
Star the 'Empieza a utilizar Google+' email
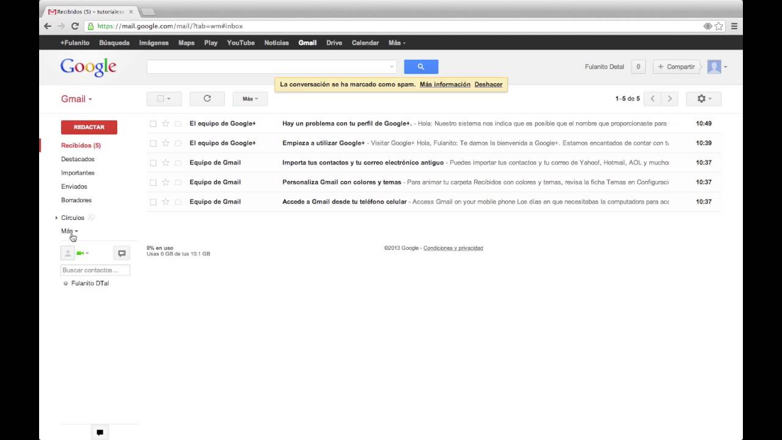[166, 143]
